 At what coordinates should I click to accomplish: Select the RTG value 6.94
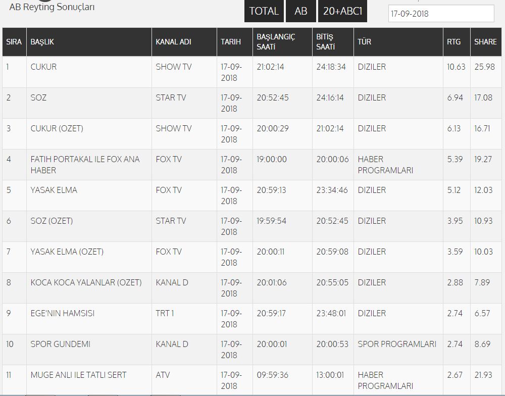tap(455, 97)
